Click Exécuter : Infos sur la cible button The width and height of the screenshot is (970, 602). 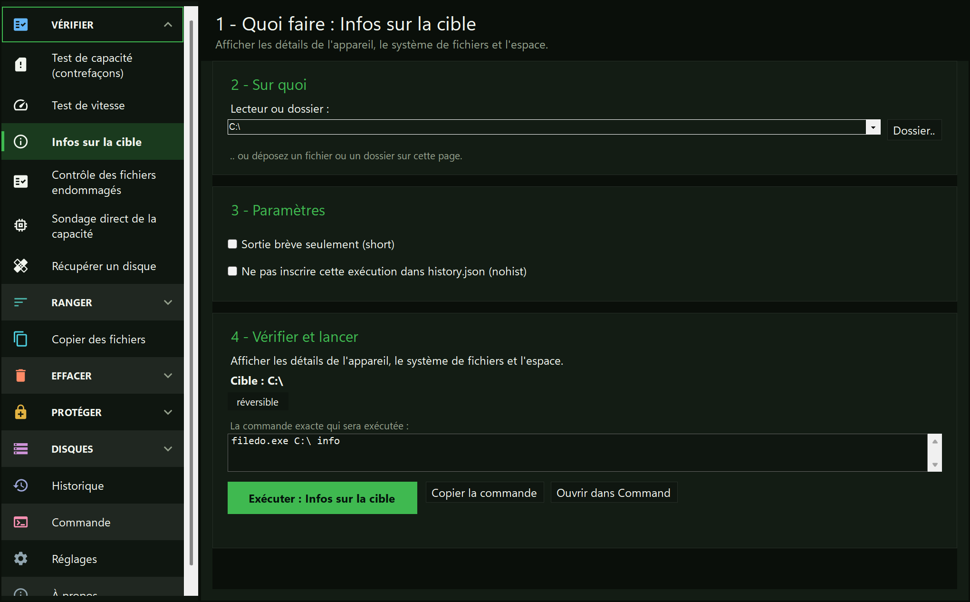[322, 498]
